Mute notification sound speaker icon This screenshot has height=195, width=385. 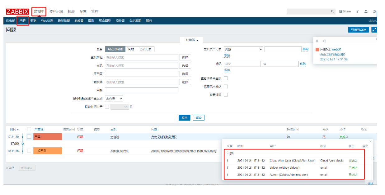324,41
